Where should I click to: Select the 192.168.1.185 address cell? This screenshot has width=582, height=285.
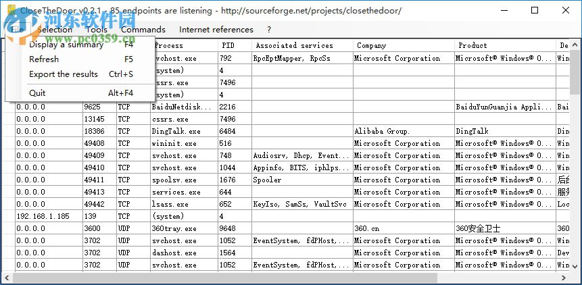pos(49,216)
